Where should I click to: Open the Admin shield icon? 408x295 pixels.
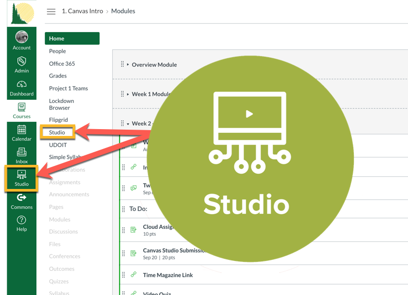[22, 61]
